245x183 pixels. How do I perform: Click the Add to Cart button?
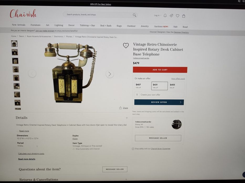tap(160, 70)
